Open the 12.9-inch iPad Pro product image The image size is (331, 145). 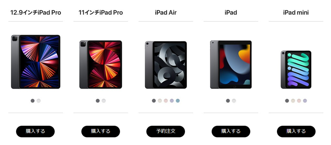tap(36, 62)
